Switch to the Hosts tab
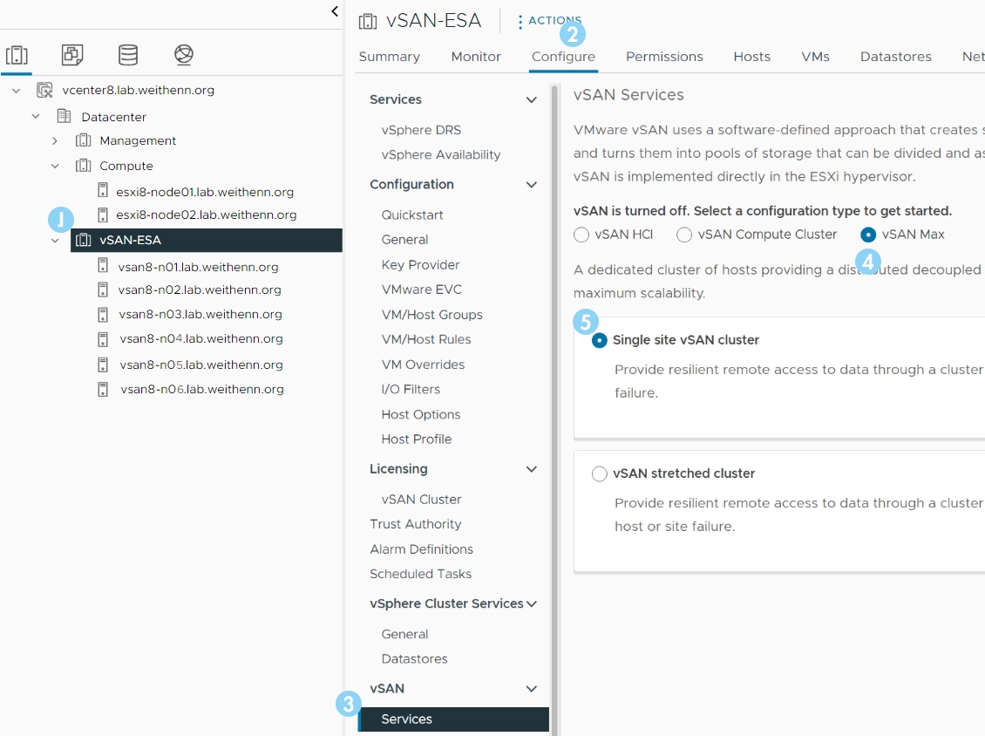 752,57
